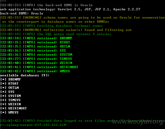Click 'the SQL query used returns 9 entries'
This screenshot has width=165, height=129.
coord(56,34)
